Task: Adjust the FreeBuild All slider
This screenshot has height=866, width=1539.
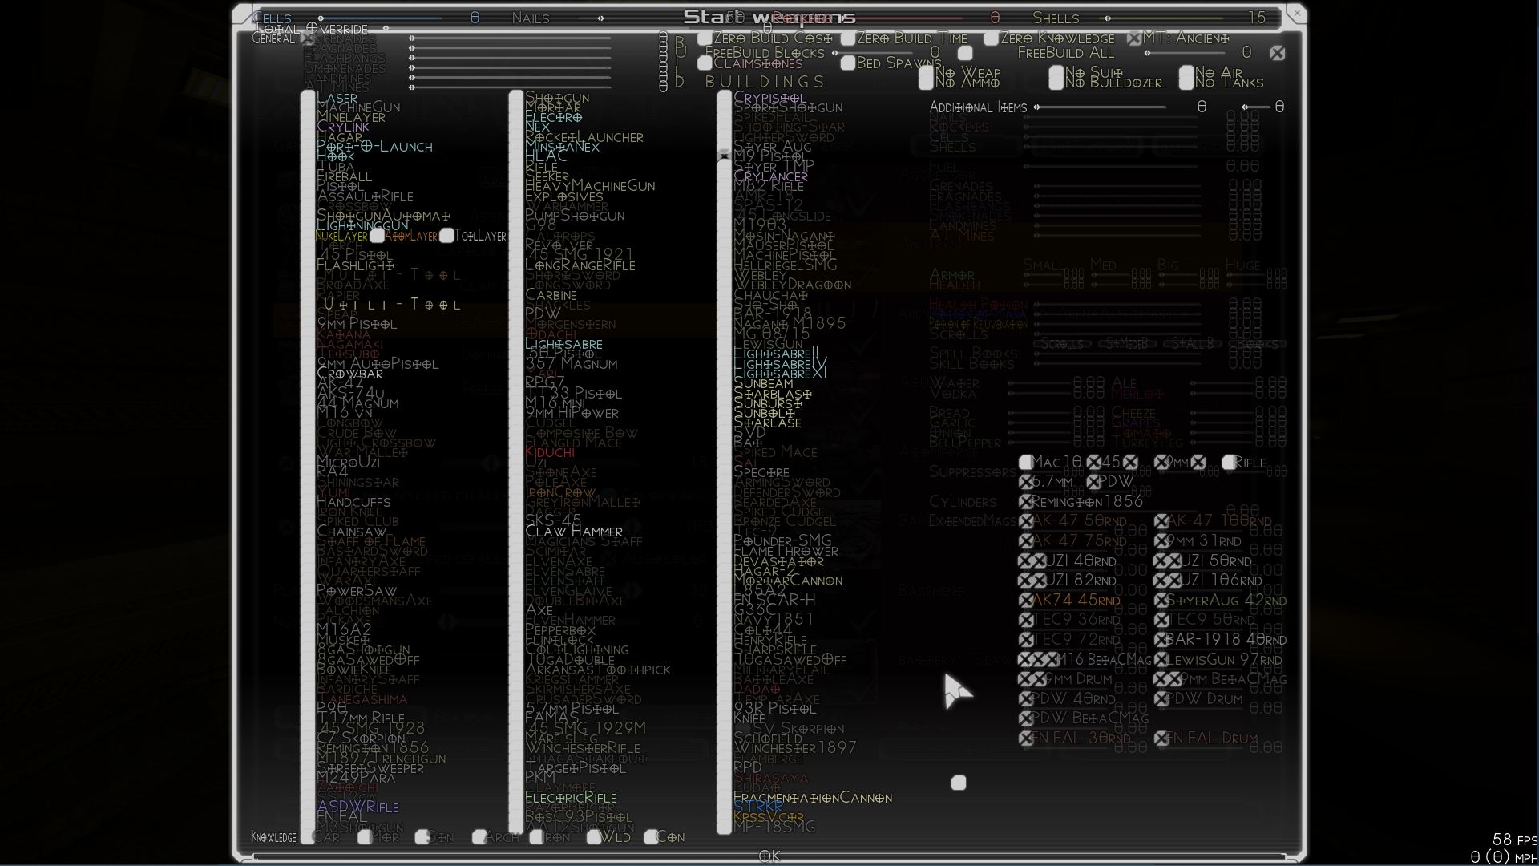Action: click(1186, 53)
